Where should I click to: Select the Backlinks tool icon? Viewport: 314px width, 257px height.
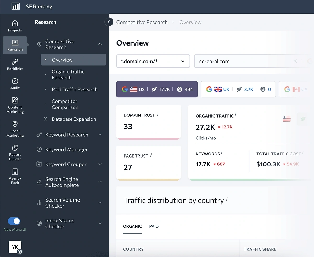point(15,64)
